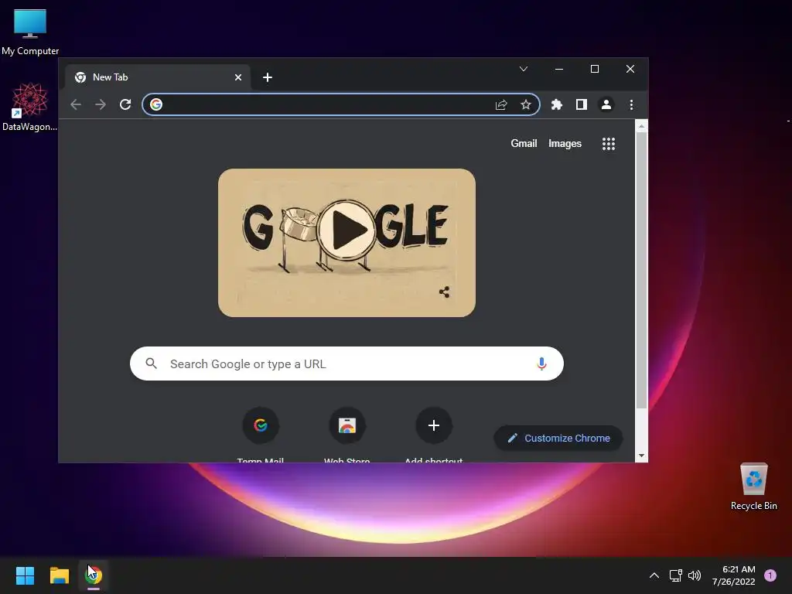Select the New Tab tab
792x594 pixels.
(158, 77)
